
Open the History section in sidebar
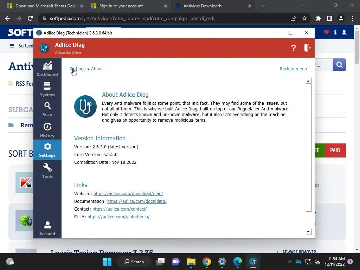[47, 130]
